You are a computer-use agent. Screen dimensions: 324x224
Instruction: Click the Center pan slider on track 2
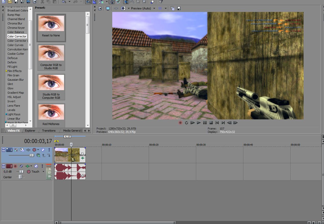(20, 177)
